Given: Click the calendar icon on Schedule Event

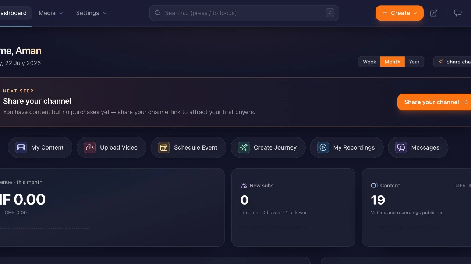Looking at the screenshot, I should [164, 147].
